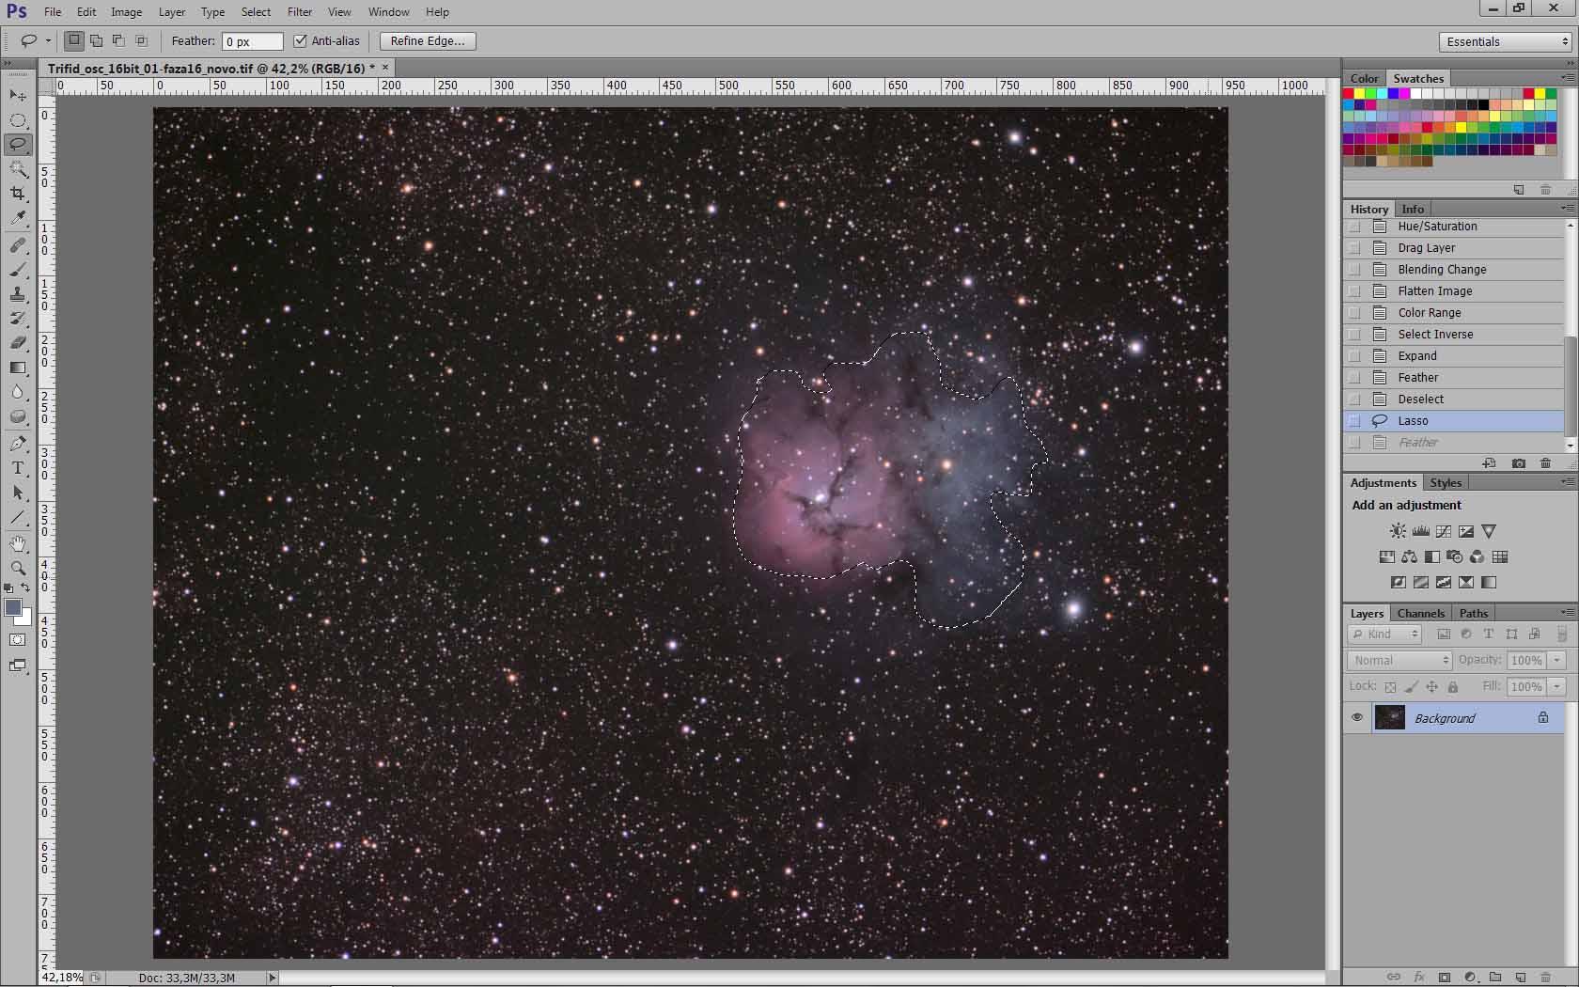Click the Refine Edge button
1579x987 pixels.
428,41
